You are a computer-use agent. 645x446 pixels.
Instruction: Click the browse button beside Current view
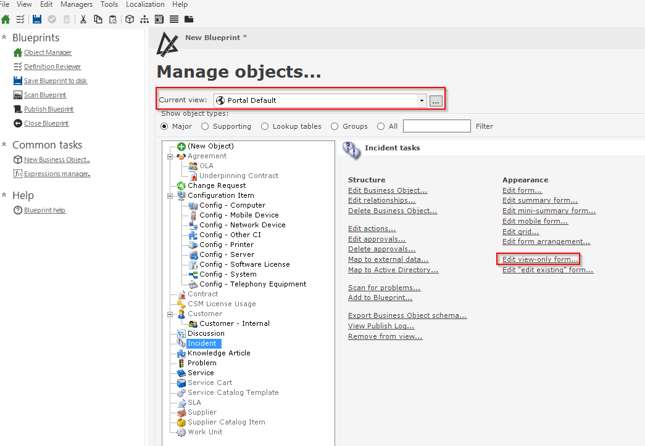(x=436, y=100)
